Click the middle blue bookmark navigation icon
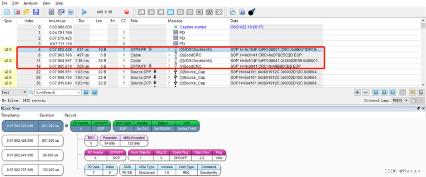Viewport: 426px width, 177px height. pyautogui.click(x=384, y=92)
